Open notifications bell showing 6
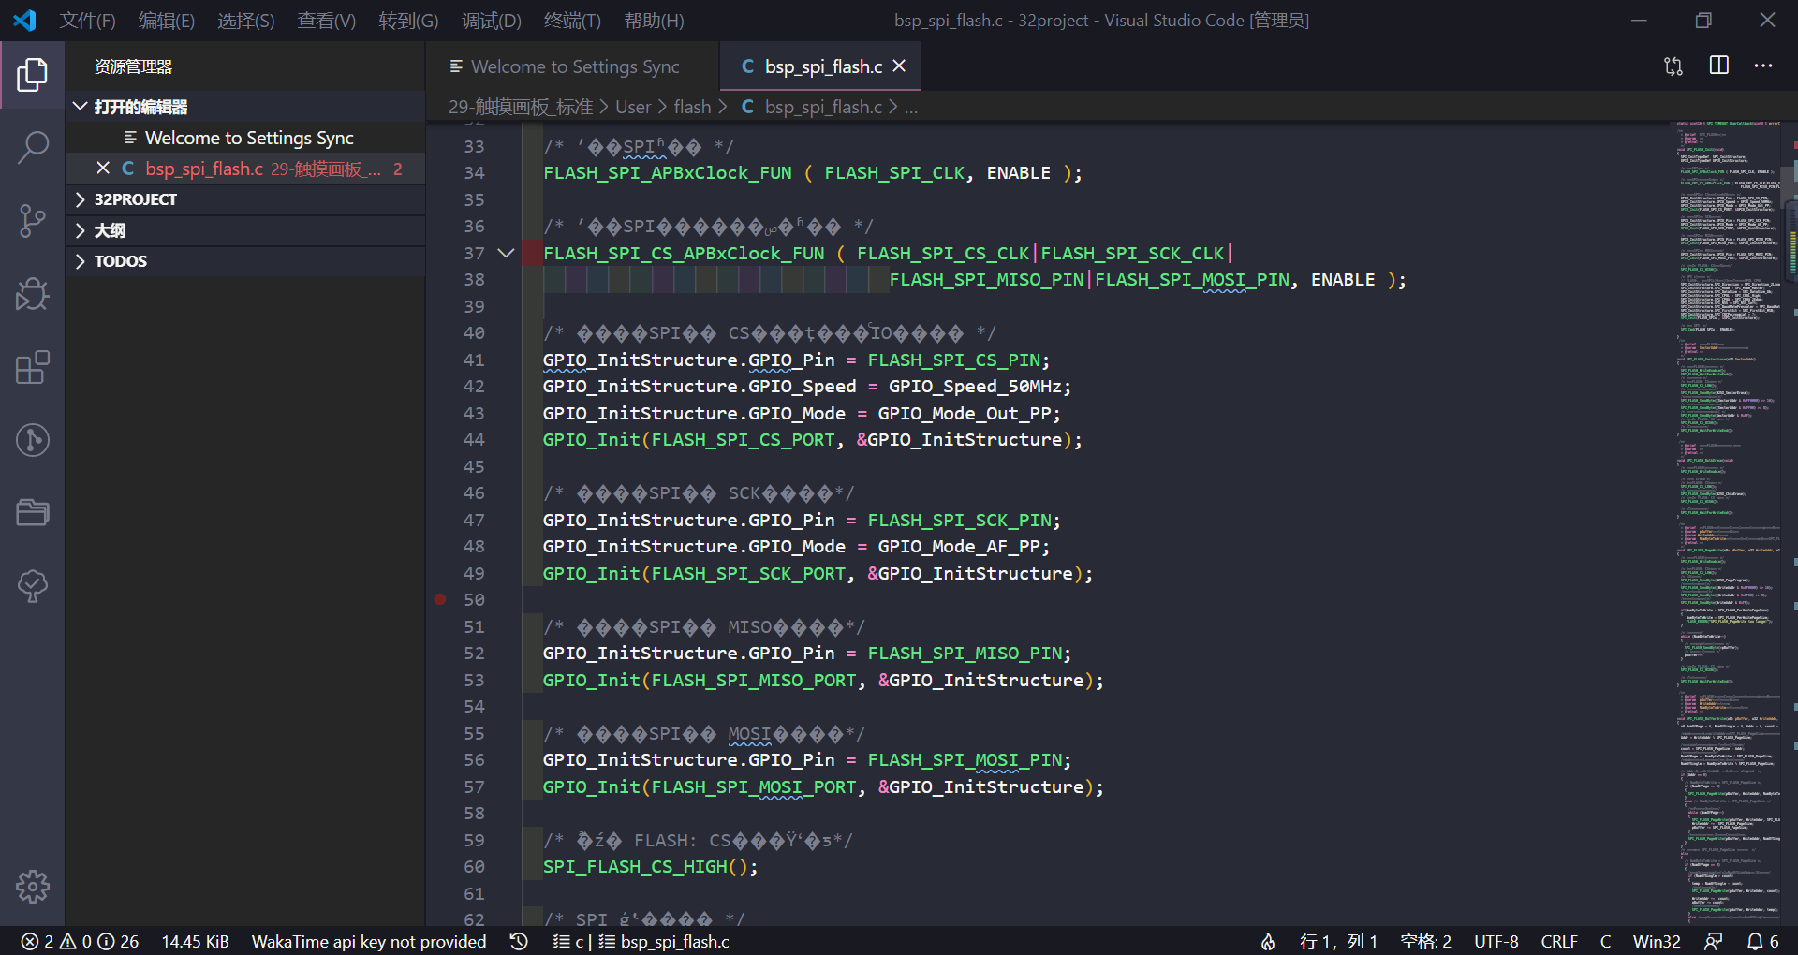 coord(1763,941)
